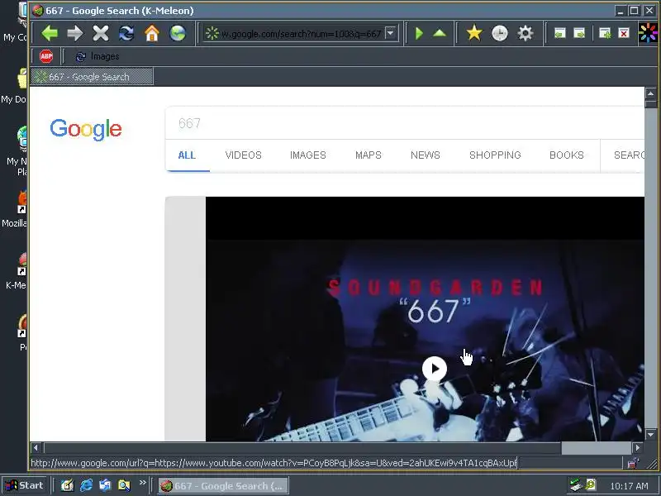Switch to MAPS results

tap(368, 155)
